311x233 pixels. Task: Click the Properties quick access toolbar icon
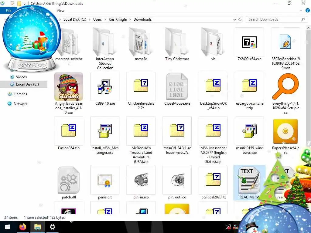pyautogui.click(x=12, y=3)
